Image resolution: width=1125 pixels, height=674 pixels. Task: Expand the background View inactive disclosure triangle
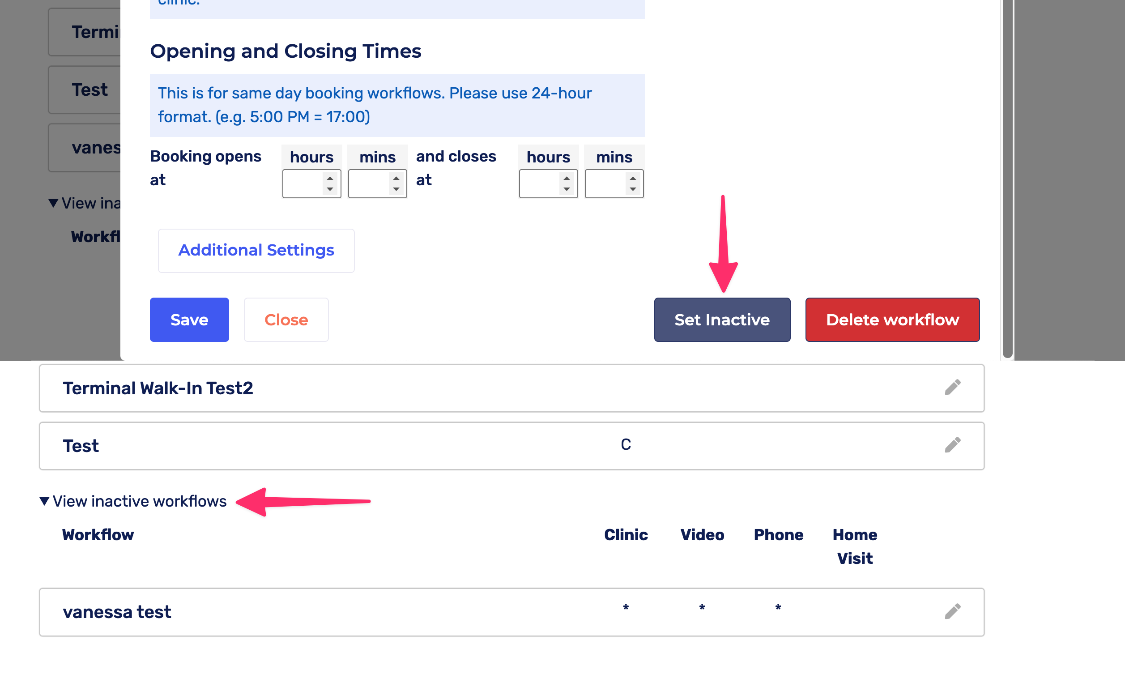(53, 203)
